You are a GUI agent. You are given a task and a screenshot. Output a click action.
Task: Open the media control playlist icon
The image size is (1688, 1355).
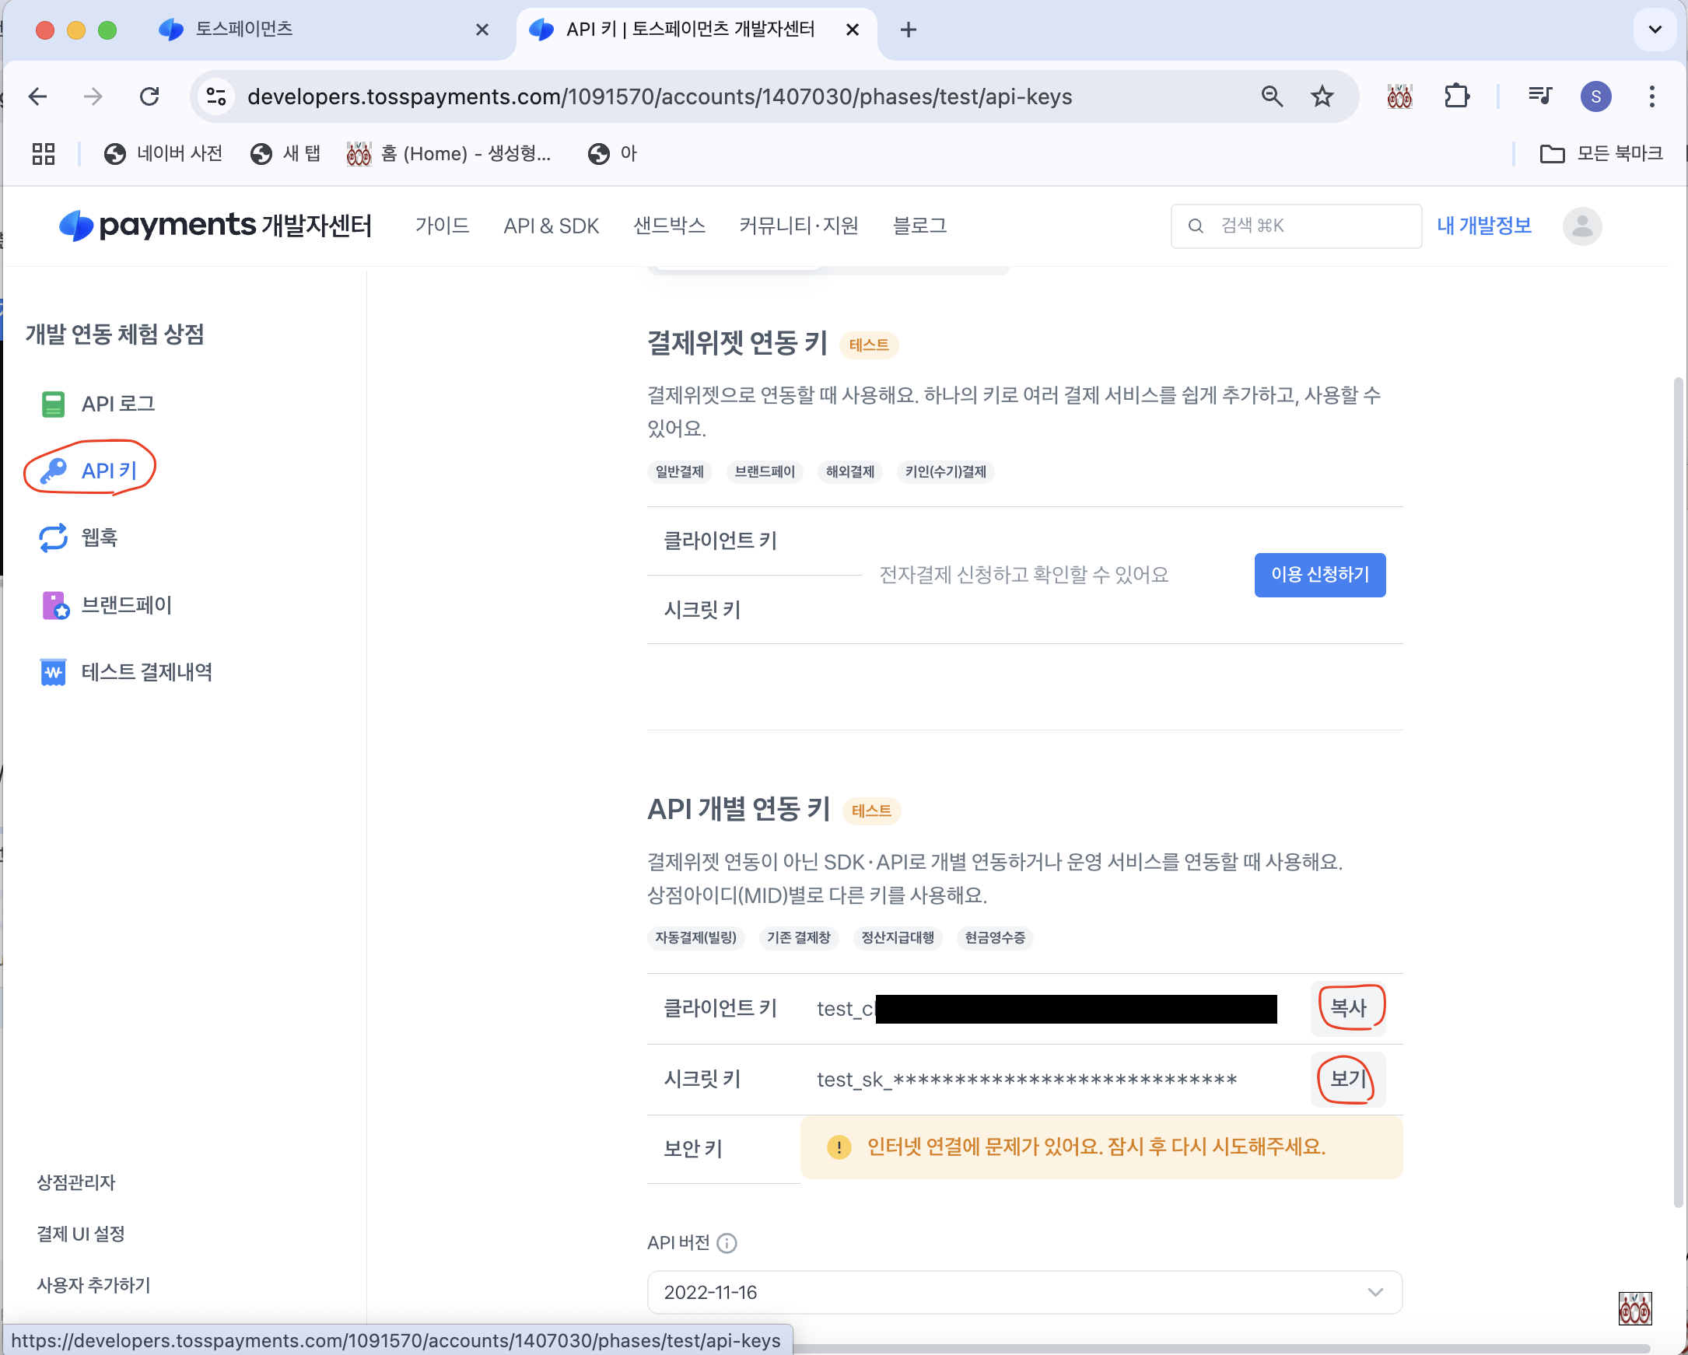tap(1539, 96)
